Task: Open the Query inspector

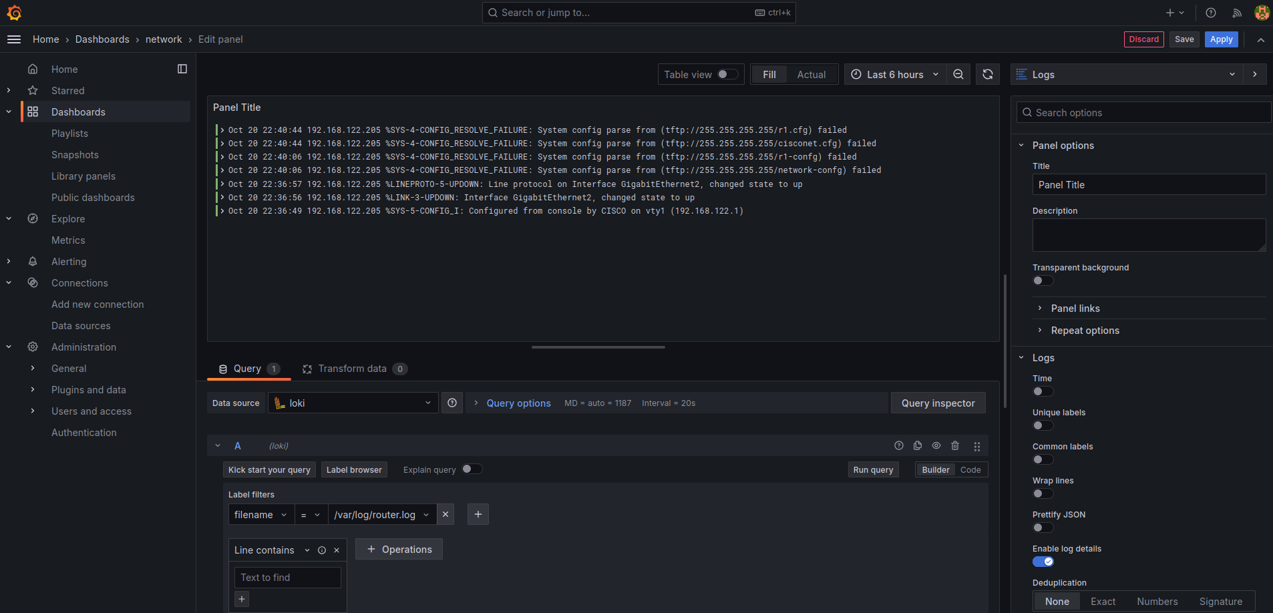Action: tap(938, 403)
